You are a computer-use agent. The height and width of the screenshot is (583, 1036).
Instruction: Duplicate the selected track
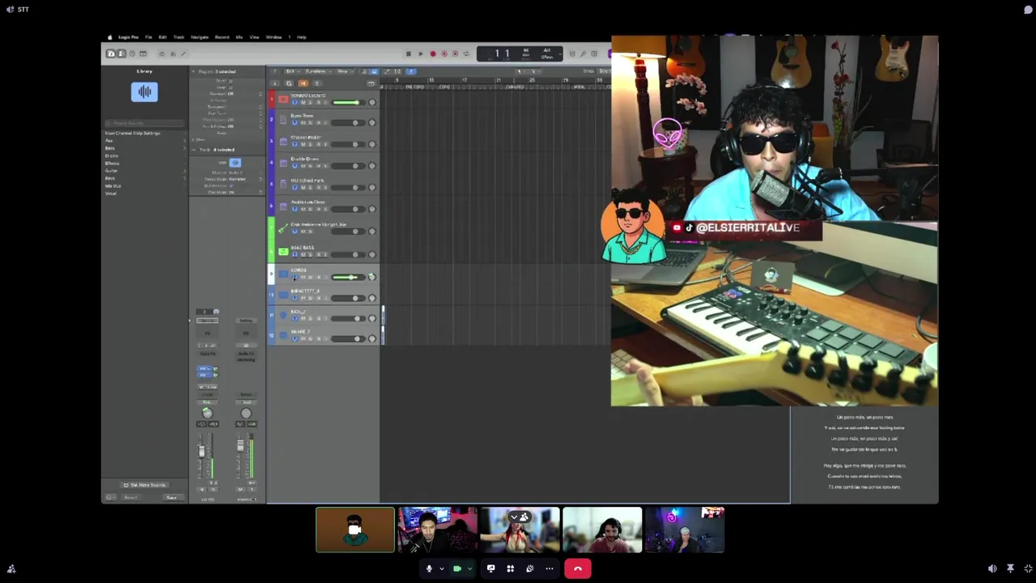(291, 83)
